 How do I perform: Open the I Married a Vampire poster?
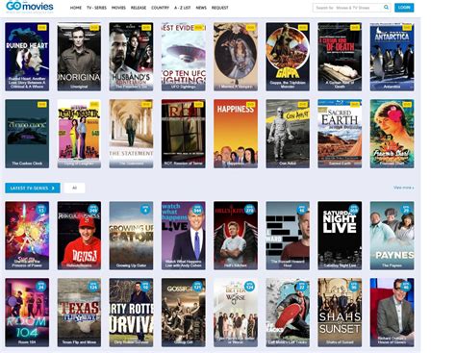pyautogui.click(x=236, y=57)
